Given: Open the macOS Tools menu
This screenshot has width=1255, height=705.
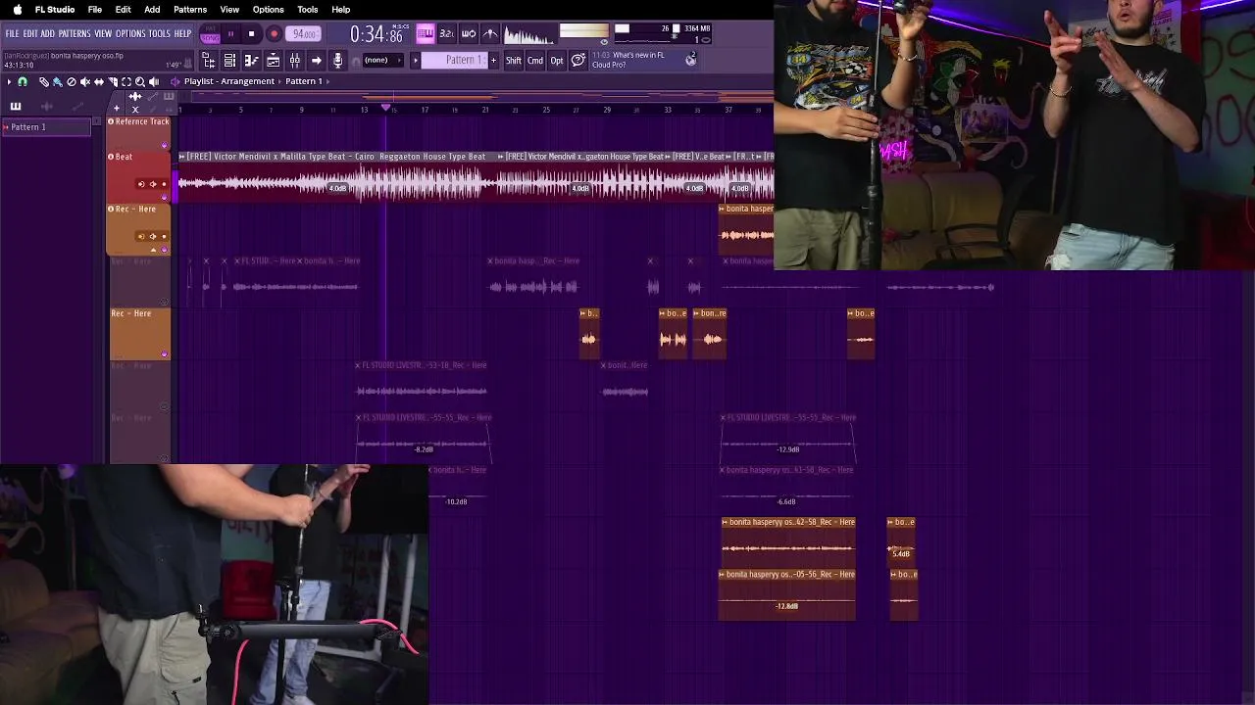Looking at the screenshot, I should coord(307,10).
